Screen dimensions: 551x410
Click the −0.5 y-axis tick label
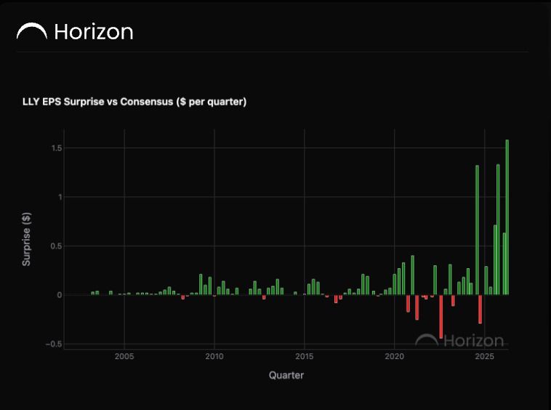[x=54, y=345]
